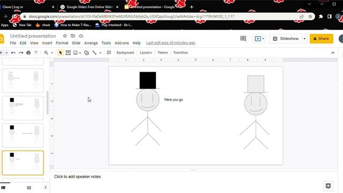Switch to grid view icon
The width and height of the screenshot is (343, 193).
click(29, 188)
